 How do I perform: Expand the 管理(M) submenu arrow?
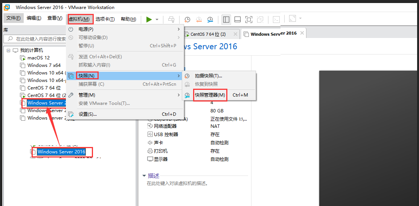(179, 95)
